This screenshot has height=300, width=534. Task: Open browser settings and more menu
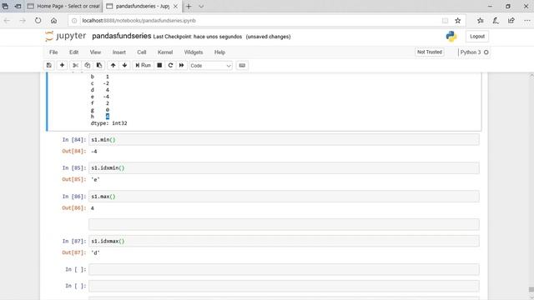[x=526, y=21]
